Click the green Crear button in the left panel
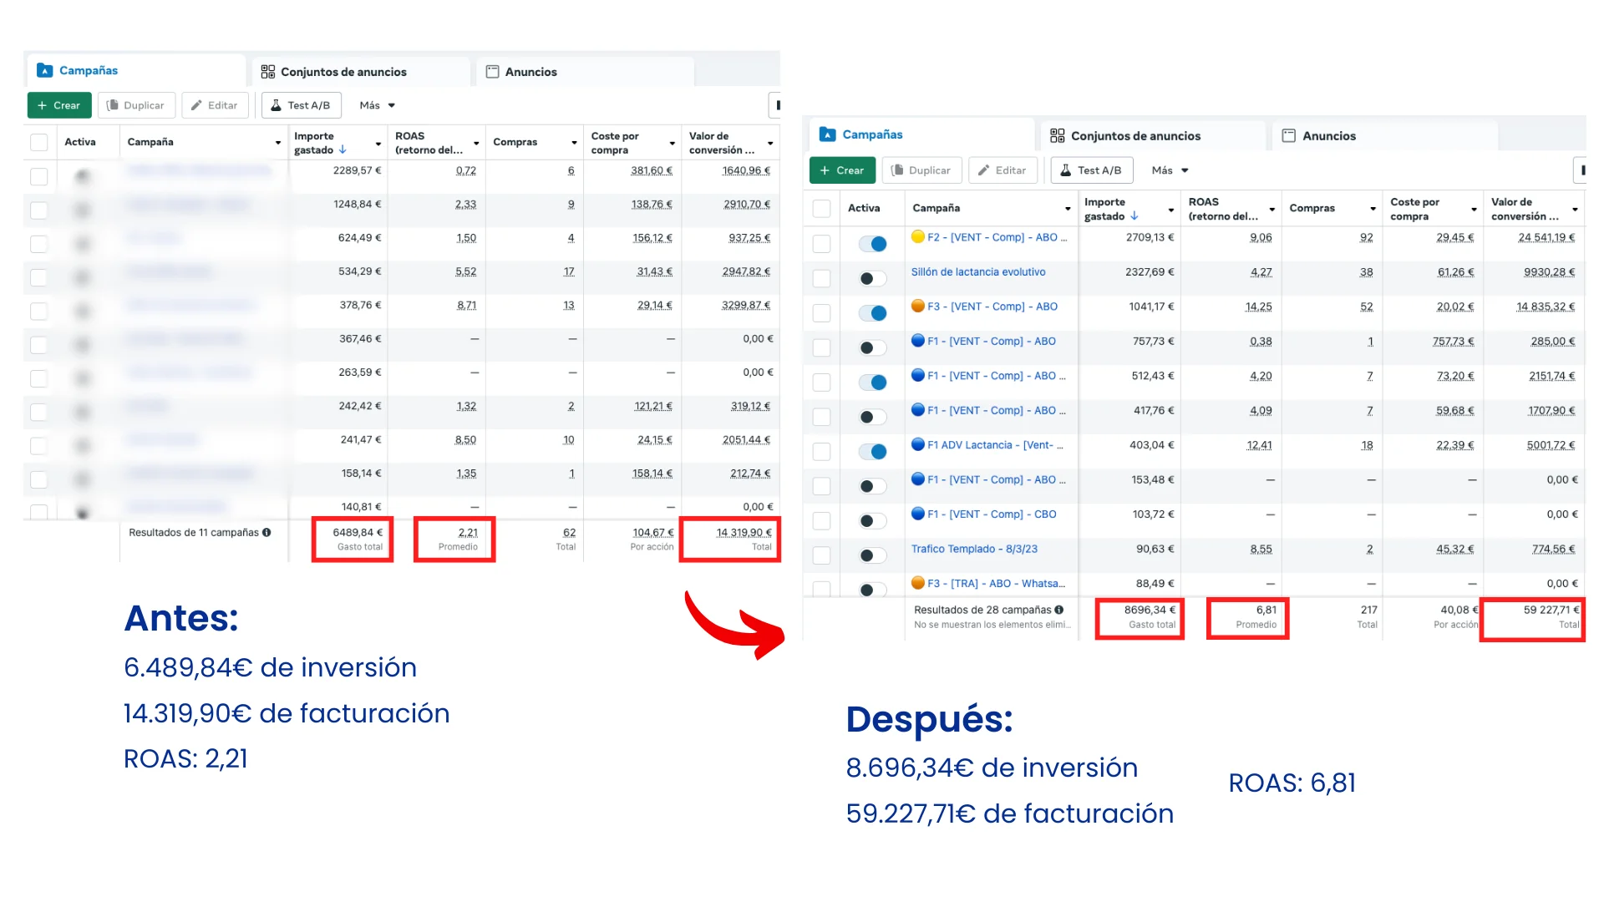Image resolution: width=1604 pixels, height=902 pixels. pos(59,105)
